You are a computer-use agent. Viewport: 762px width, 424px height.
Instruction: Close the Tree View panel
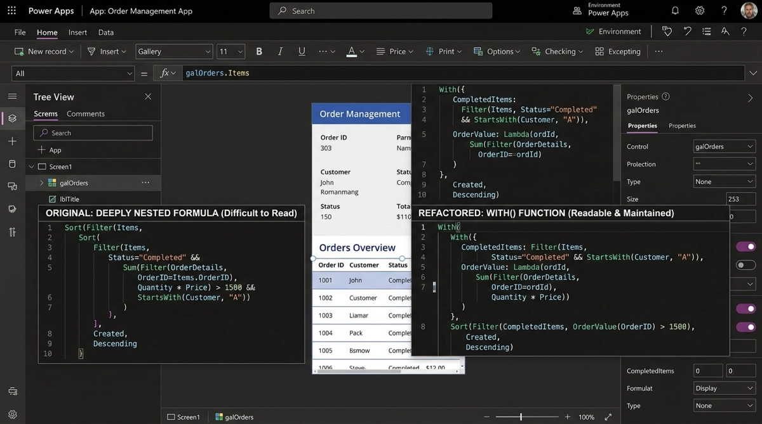tap(148, 97)
